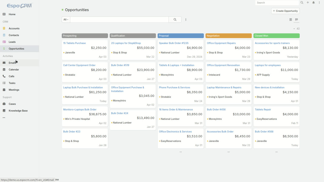This screenshot has width=324, height=182.
Task: Click $61,250.00 amount value
Action: [97, 92]
